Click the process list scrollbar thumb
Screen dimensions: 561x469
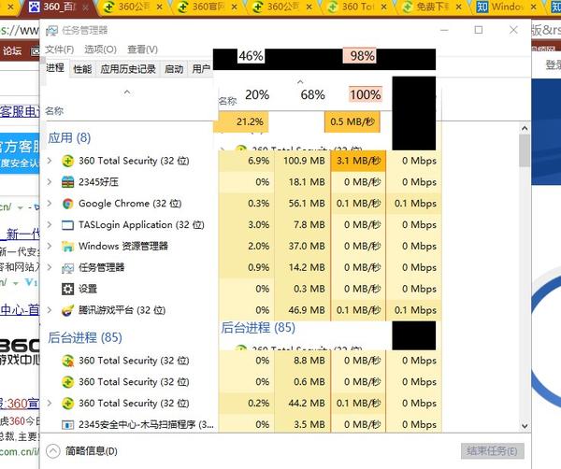pos(525,150)
